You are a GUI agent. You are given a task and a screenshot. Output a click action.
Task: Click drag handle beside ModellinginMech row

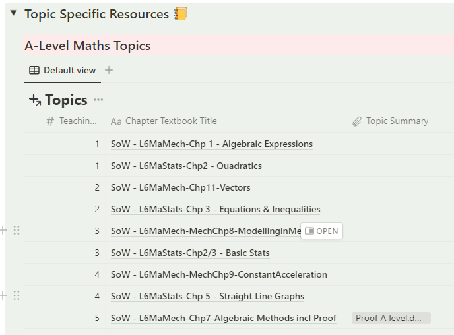click(16, 230)
